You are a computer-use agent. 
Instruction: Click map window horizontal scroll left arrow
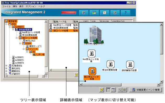tap(81, 85)
